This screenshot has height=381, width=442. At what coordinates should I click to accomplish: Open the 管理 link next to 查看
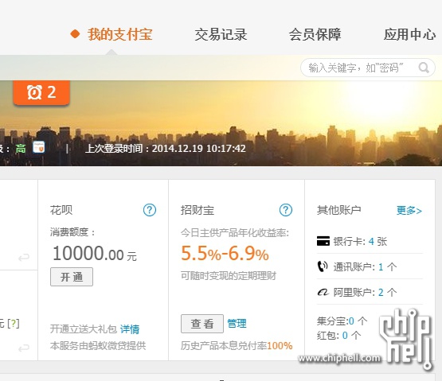coord(237,324)
